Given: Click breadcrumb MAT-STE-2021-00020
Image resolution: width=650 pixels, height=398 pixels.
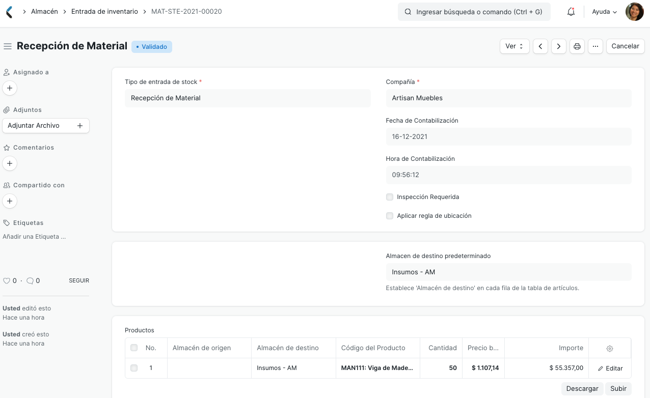Looking at the screenshot, I should [x=186, y=11].
